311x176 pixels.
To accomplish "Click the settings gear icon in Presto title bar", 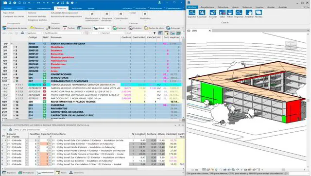I will coord(15,3).
